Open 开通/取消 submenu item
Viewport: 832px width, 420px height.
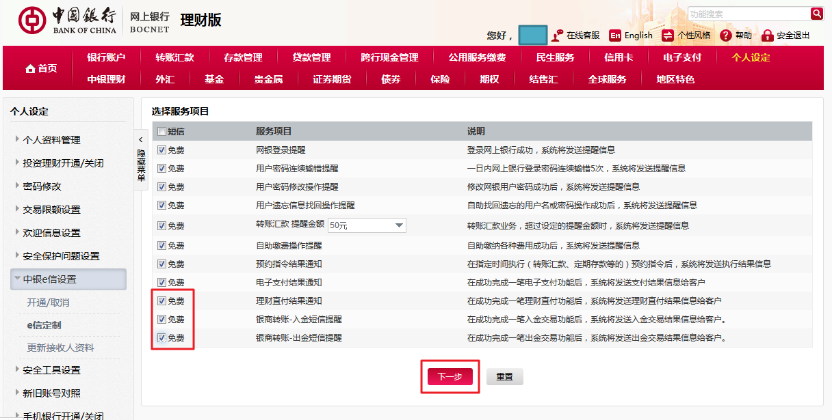tap(48, 303)
